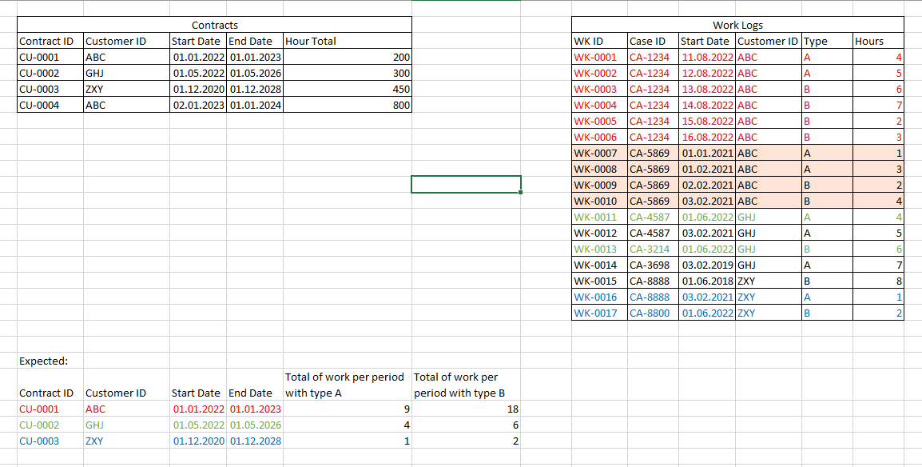922x467 pixels.
Task: Select the WK-0006 work log cell
Action: (600, 137)
